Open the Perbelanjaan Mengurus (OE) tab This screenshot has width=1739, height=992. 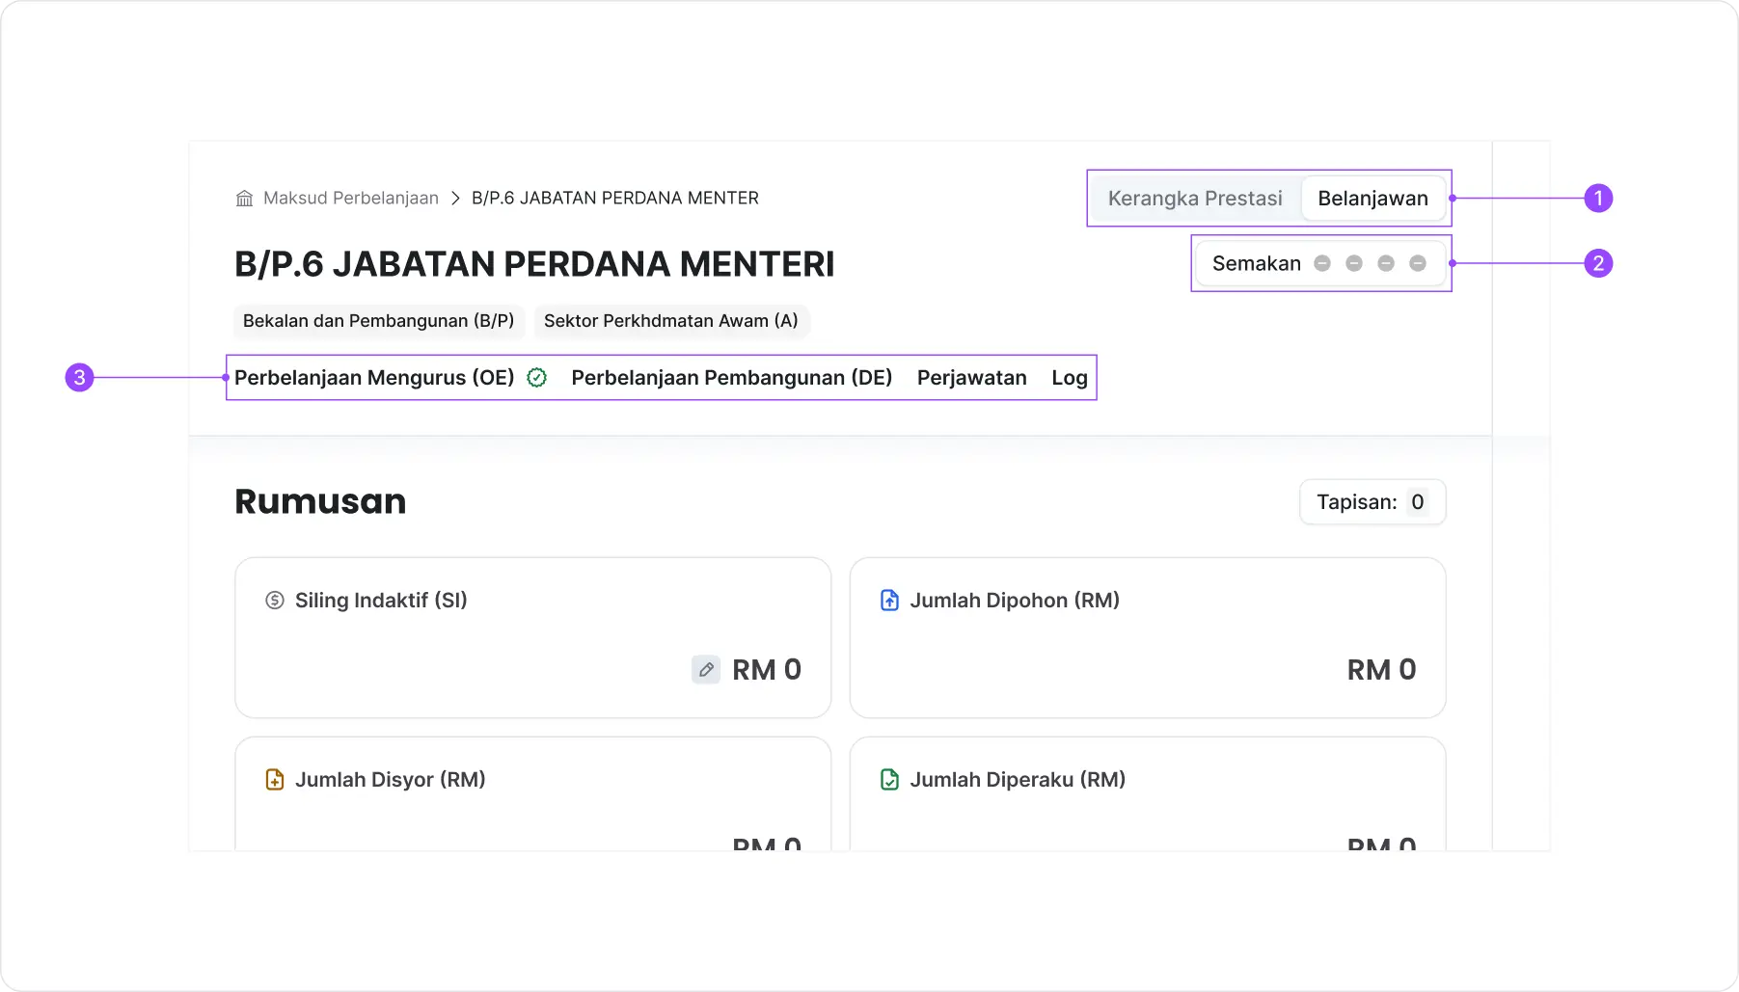pos(374,378)
